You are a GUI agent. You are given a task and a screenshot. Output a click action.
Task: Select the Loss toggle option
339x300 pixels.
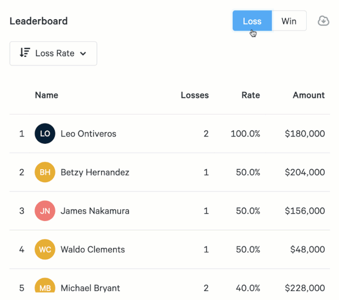(252, 21)
